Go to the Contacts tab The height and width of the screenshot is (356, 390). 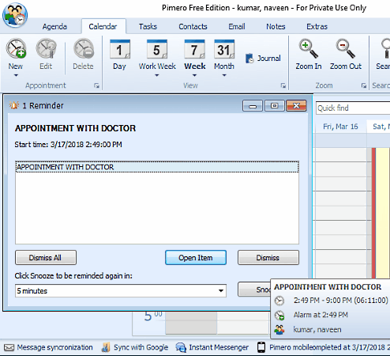[x=193, y=27]
